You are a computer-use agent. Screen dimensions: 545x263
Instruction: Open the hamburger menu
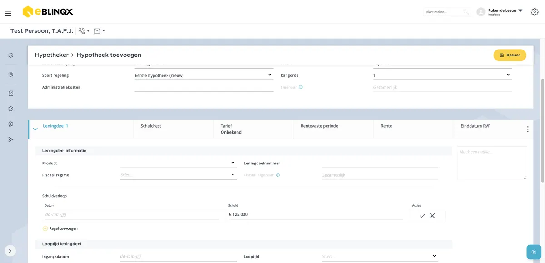(x=8, y=14)
